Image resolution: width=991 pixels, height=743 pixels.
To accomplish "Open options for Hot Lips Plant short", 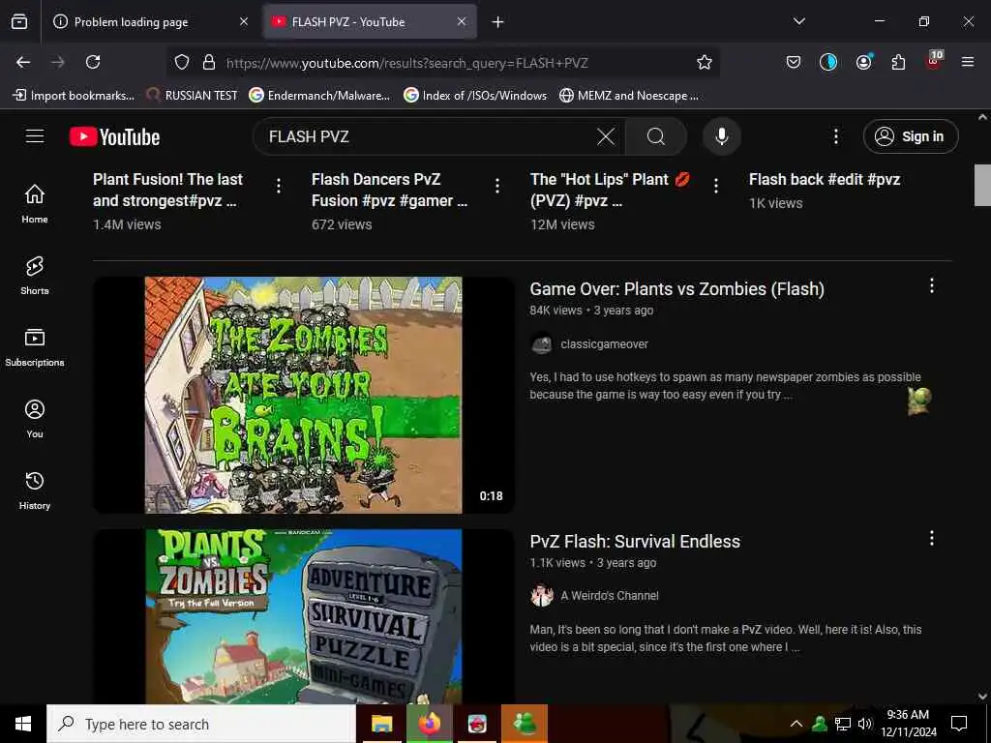I will coord(715,185).
